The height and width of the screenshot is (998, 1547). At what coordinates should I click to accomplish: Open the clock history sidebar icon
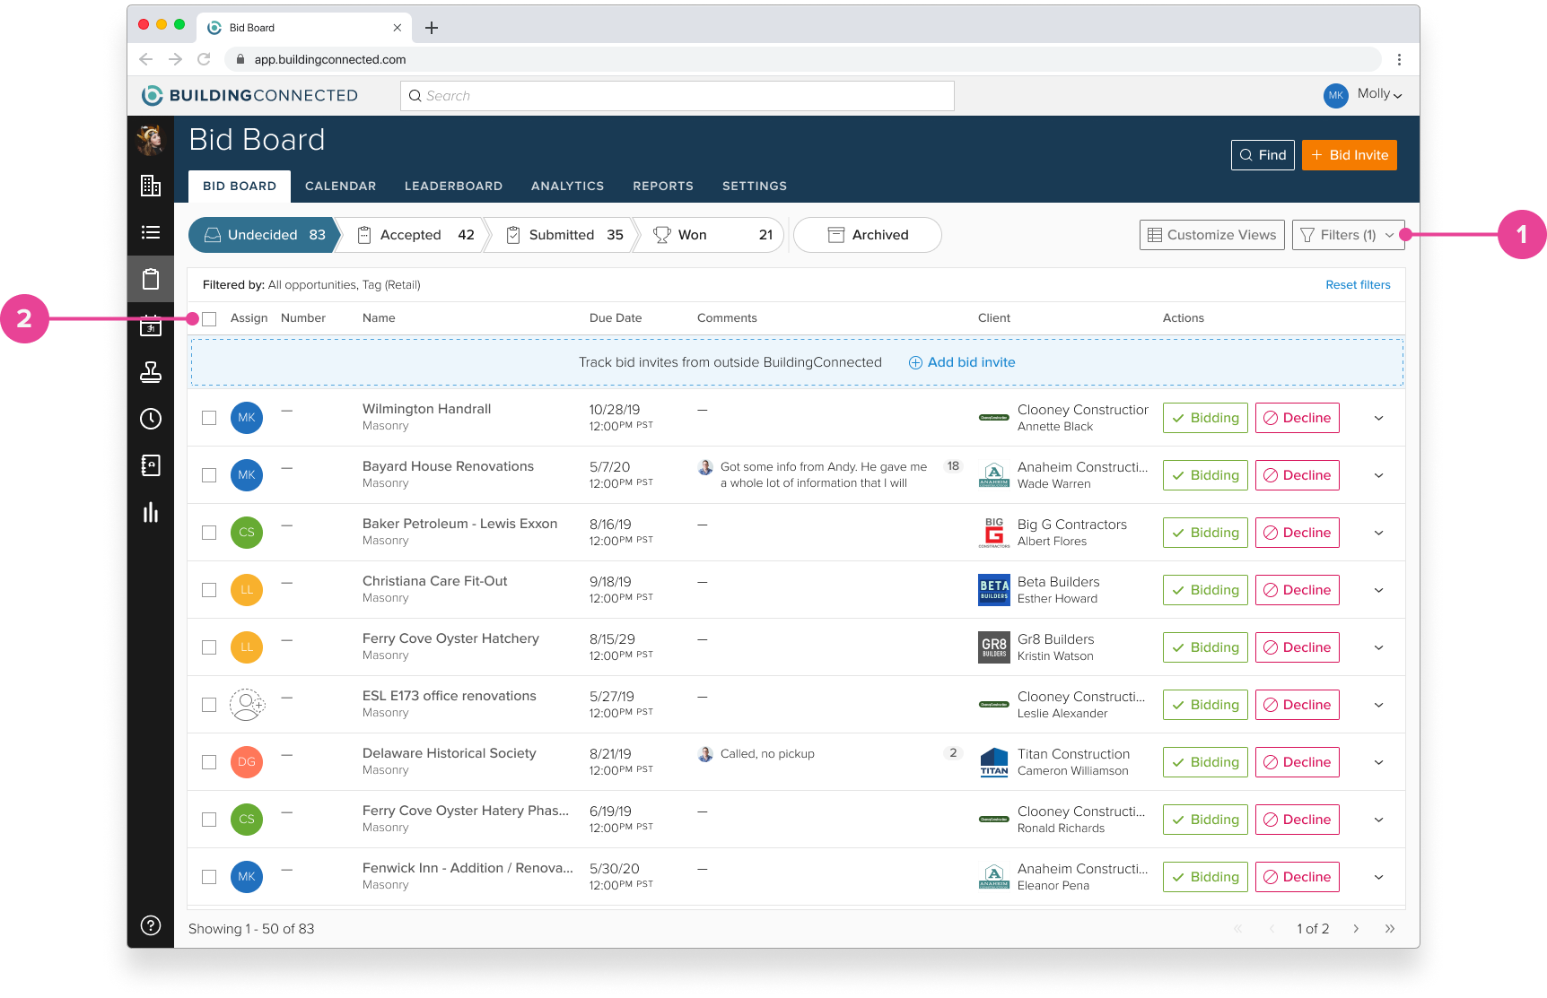click(x=151, y=419)
